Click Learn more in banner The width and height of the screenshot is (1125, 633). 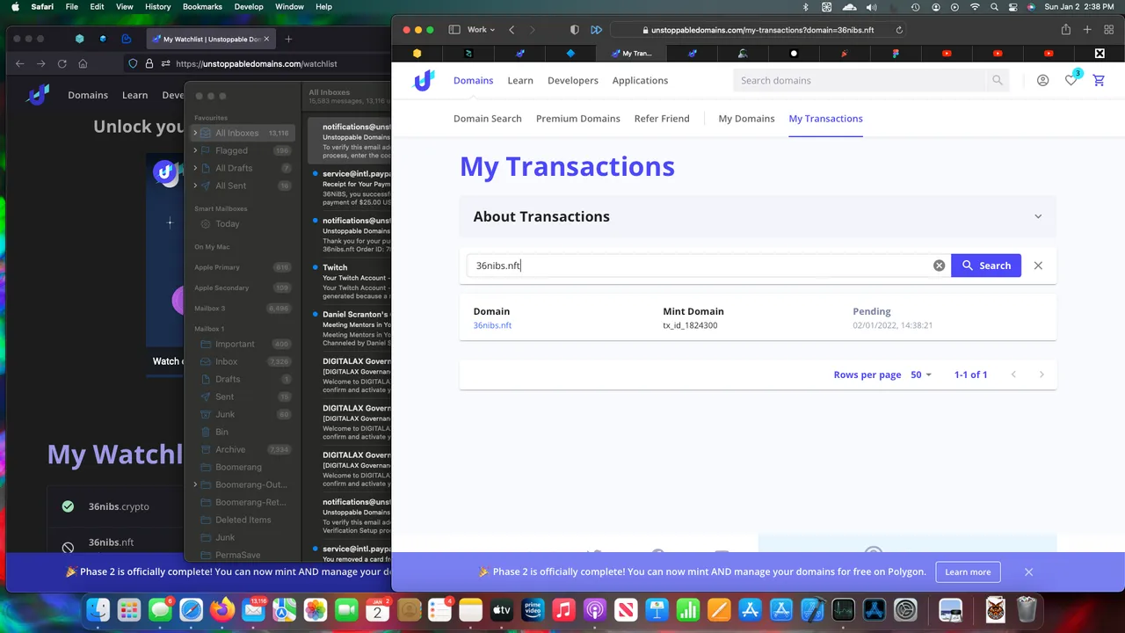coord(968,571)
